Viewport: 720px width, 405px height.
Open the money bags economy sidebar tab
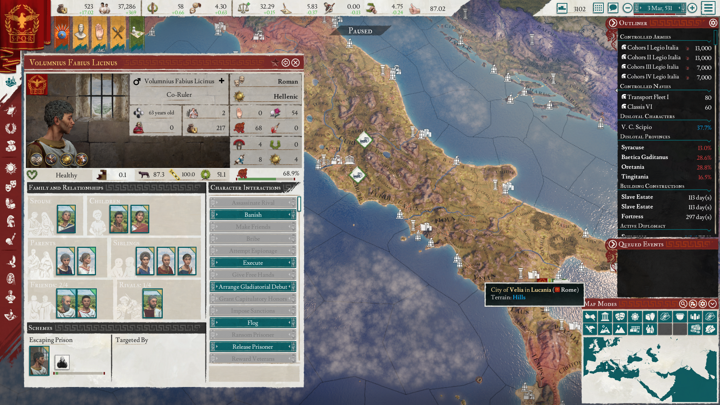point(10,146)
